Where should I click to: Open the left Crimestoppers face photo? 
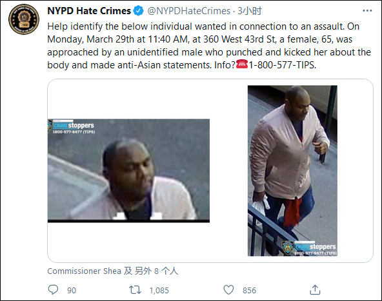[x=128, y=171]
